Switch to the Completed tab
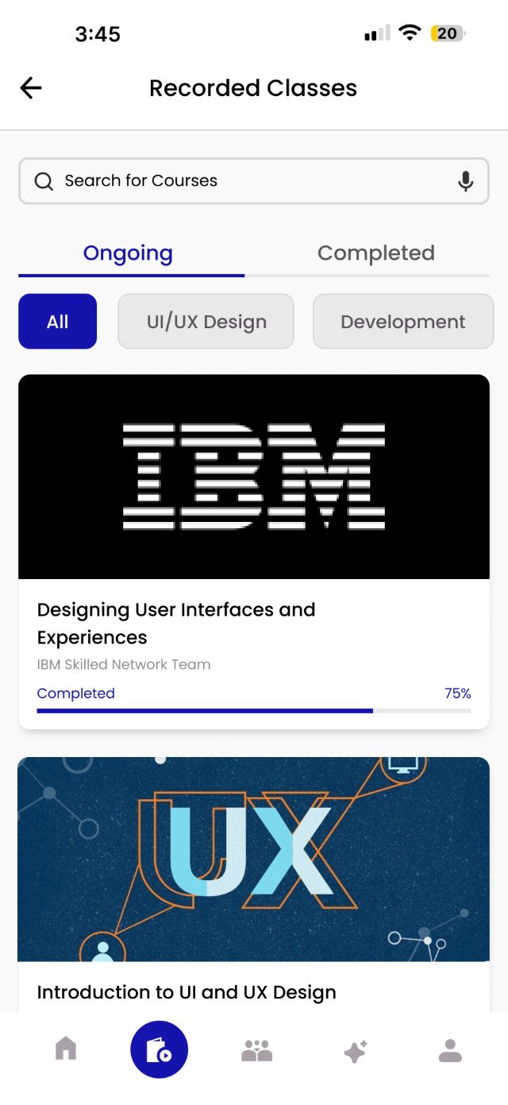508x1105 pixels. (376, 253)
